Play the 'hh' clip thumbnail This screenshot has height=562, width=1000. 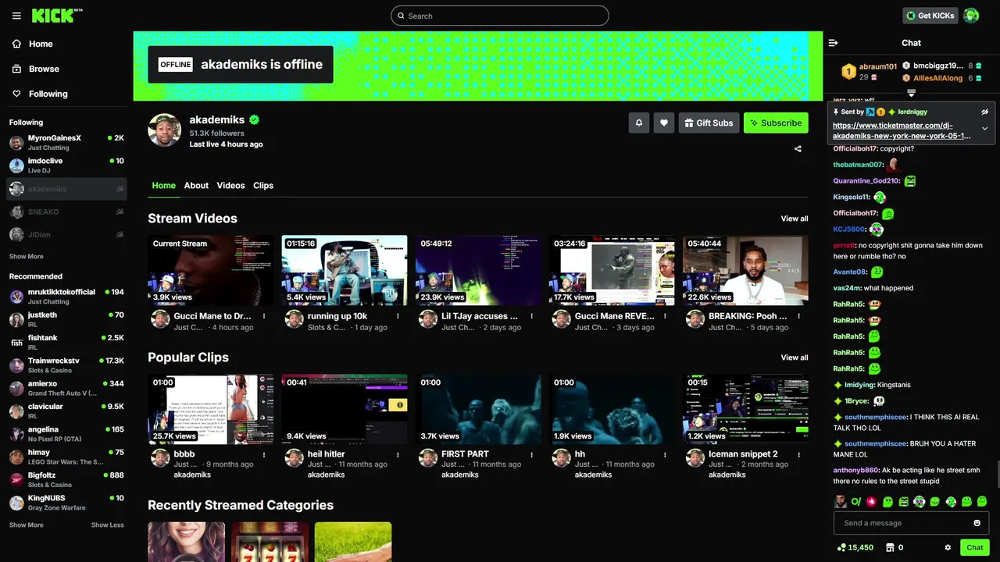tap(612, 409)
